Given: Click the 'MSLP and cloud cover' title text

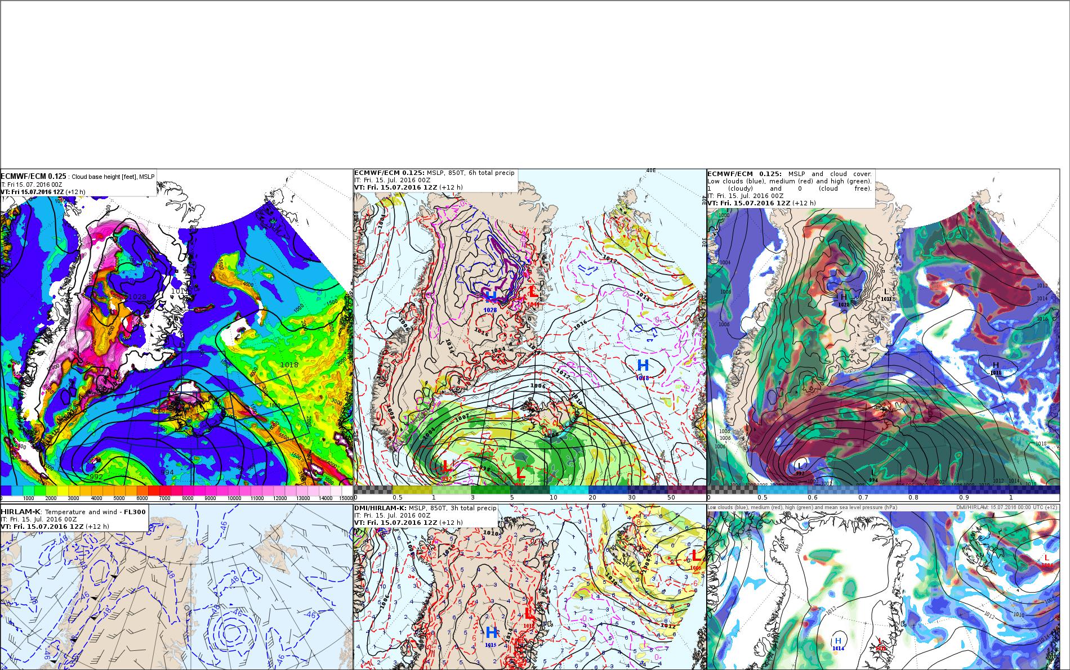Looking at the screenshot, I should (x=830, y=174).
